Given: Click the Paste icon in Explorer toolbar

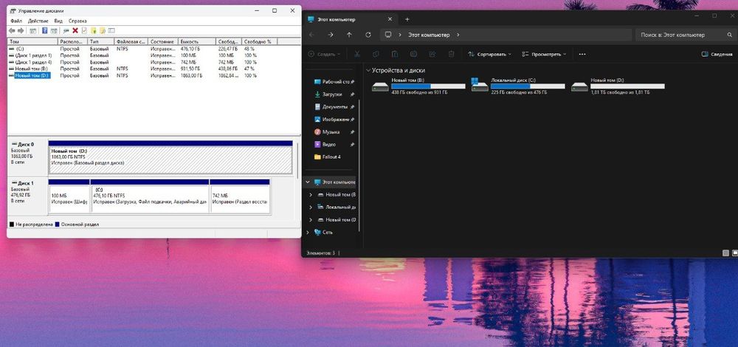Looking at the screenshot, I should point(395,54).
